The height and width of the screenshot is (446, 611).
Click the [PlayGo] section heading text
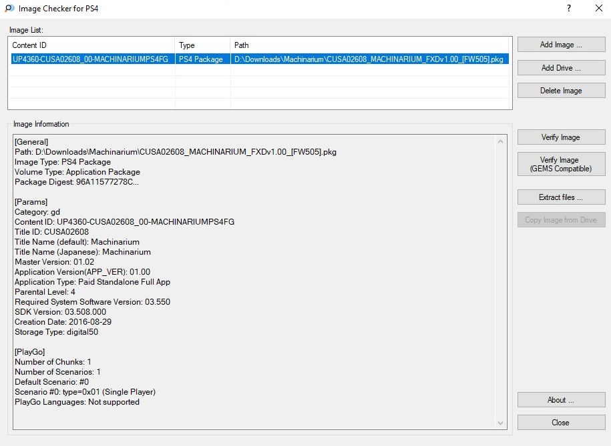[x=30, y=352]
